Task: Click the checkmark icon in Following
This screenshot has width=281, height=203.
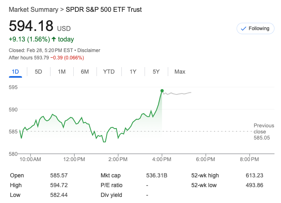Action: pyautogui.click(x=244, y=28)
